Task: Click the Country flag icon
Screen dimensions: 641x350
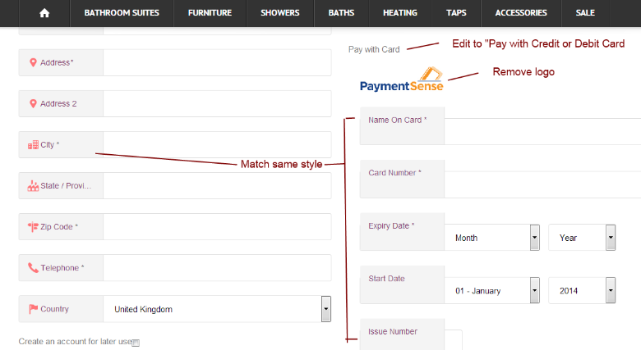Action: tap(33, 309)
